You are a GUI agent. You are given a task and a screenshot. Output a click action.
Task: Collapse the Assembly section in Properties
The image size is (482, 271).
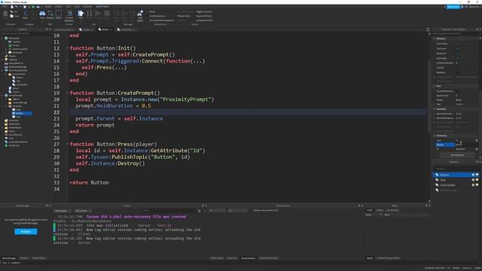coord(434,109)
